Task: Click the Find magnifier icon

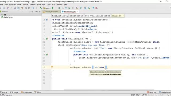Action: (x=26, y=8)
